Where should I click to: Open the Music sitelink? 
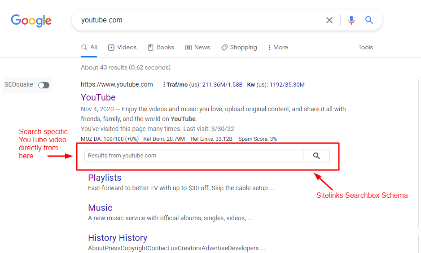[x=100, y=208]
